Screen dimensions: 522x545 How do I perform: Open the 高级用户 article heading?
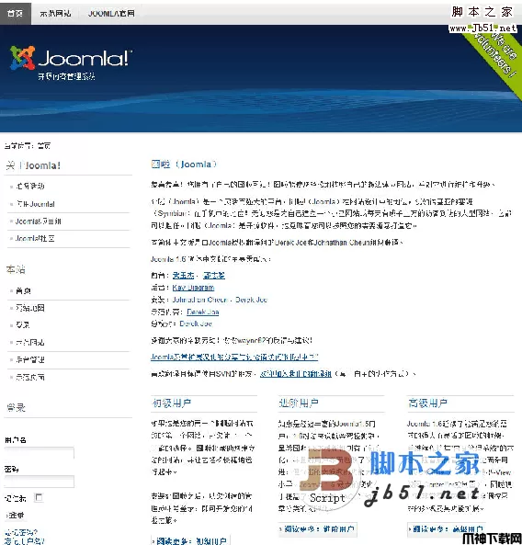[x=428, y=403]
